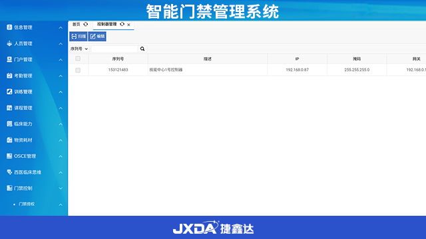
Task: Click mask cell 255.255.255.0
Action: coord(357,70)
